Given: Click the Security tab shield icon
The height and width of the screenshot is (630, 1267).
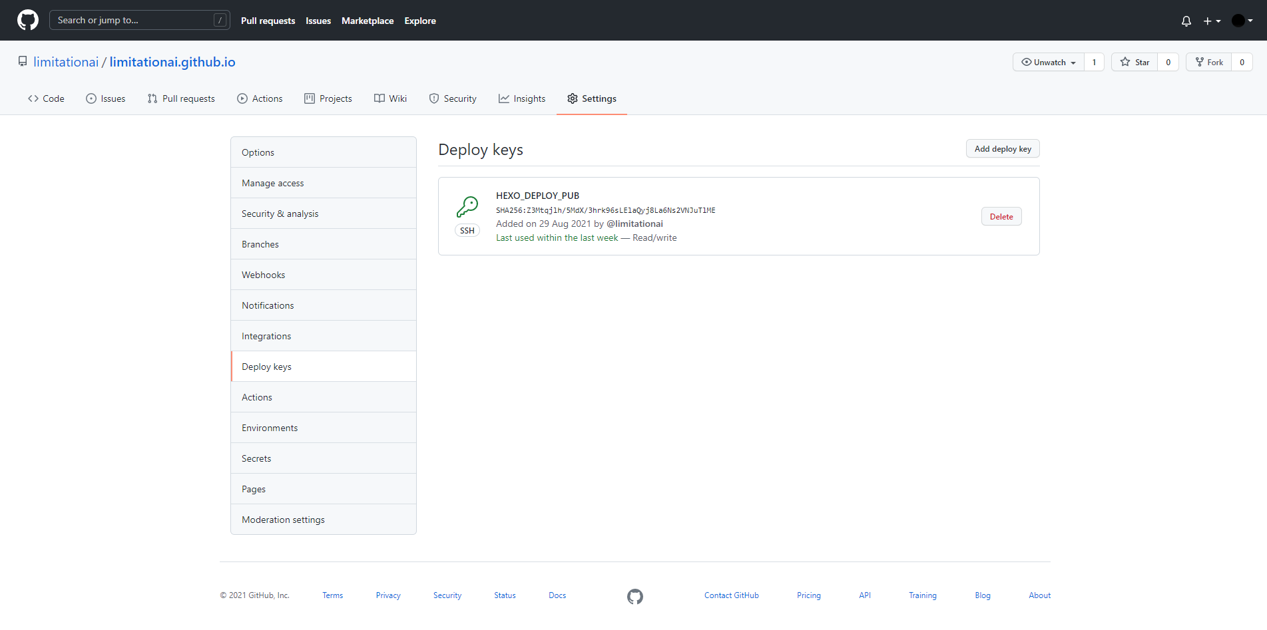Looking at the screenshot, I should (x=434, y=98).
